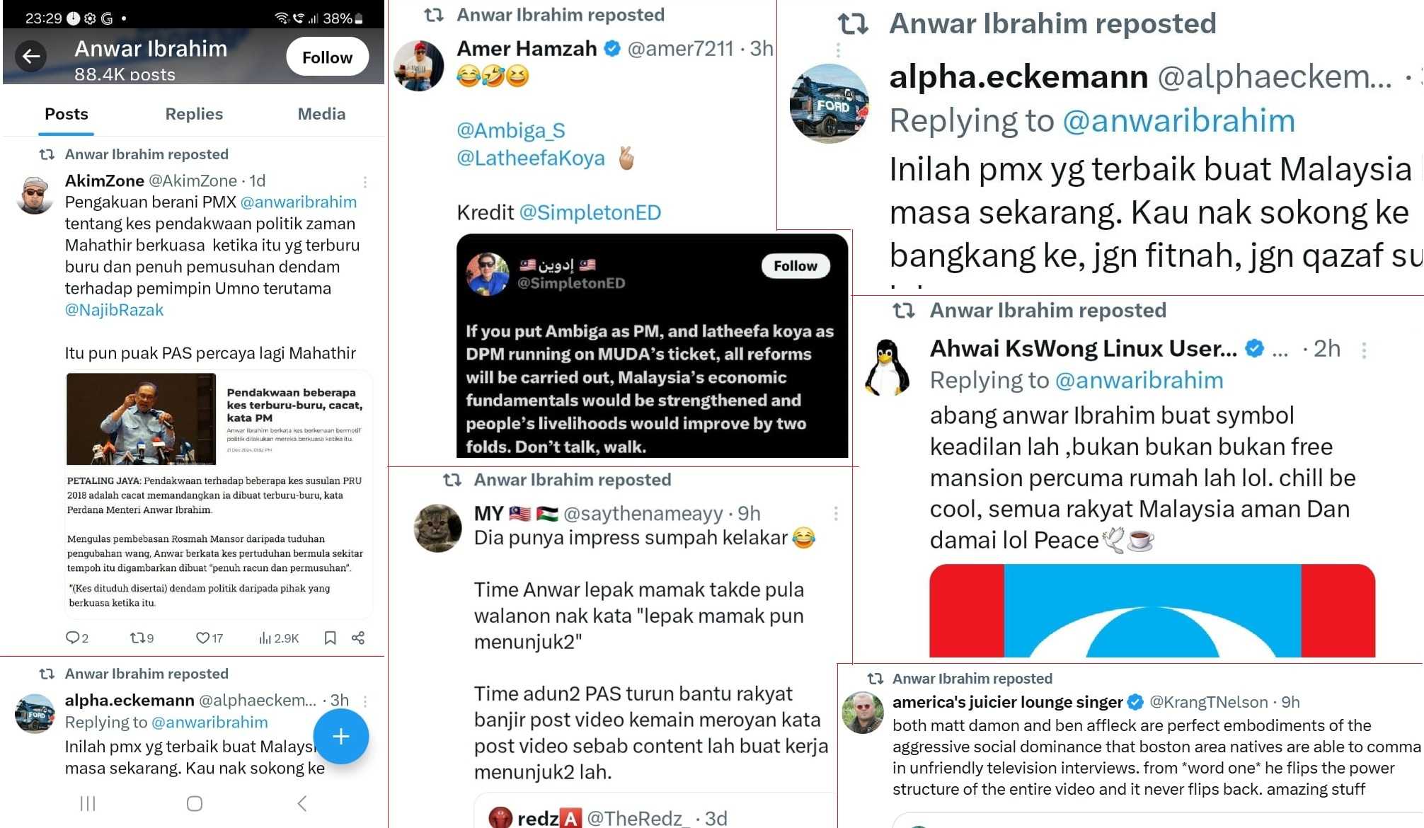
Task: Switch to the Media tab
Action: (321, 114)
